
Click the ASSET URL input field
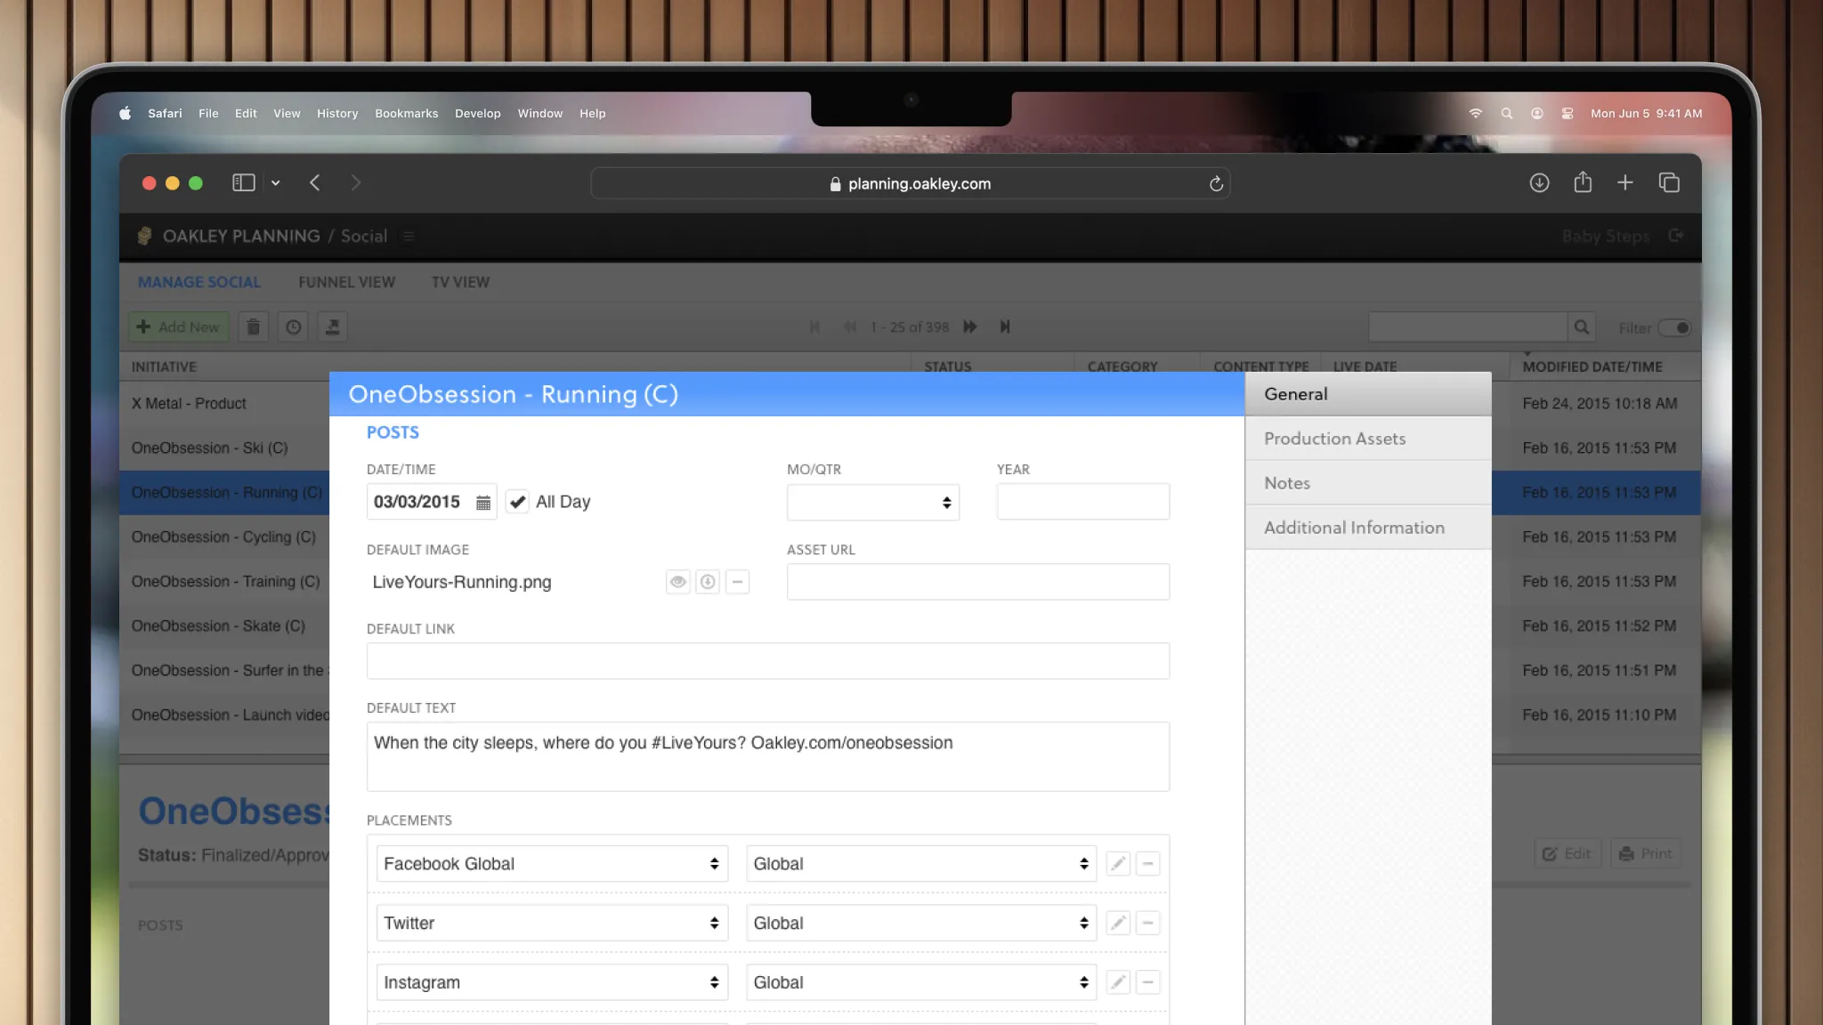(x=978, y=582)
